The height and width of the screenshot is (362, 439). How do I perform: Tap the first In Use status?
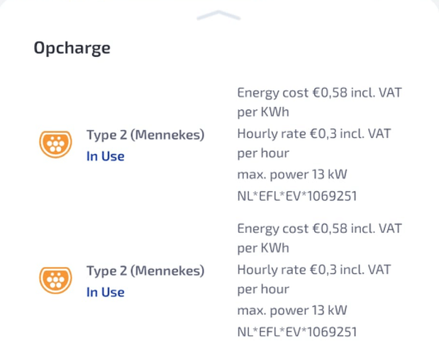click(105, 156)
